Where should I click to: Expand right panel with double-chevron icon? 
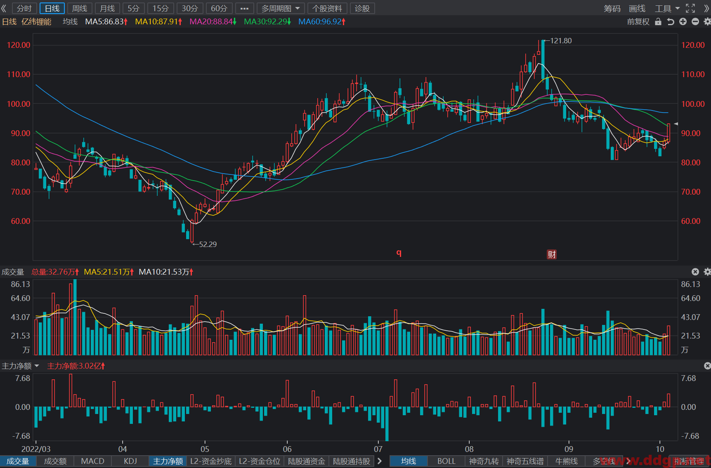706,8
